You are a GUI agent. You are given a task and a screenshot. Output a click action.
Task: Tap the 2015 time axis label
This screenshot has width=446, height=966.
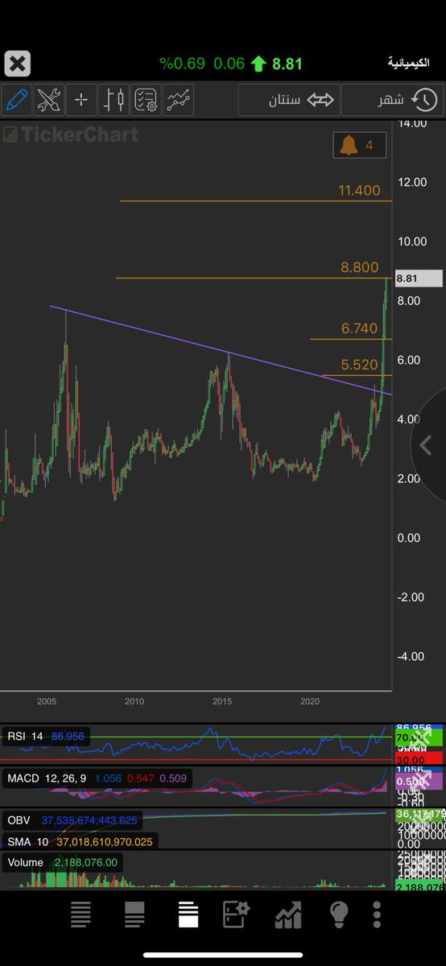pyautogui.click(x=222, y=702)
